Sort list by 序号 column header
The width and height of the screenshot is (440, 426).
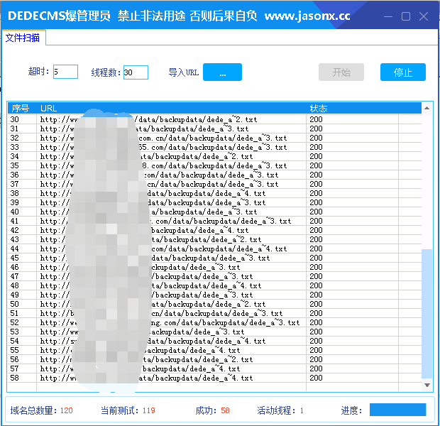[21, 109]
